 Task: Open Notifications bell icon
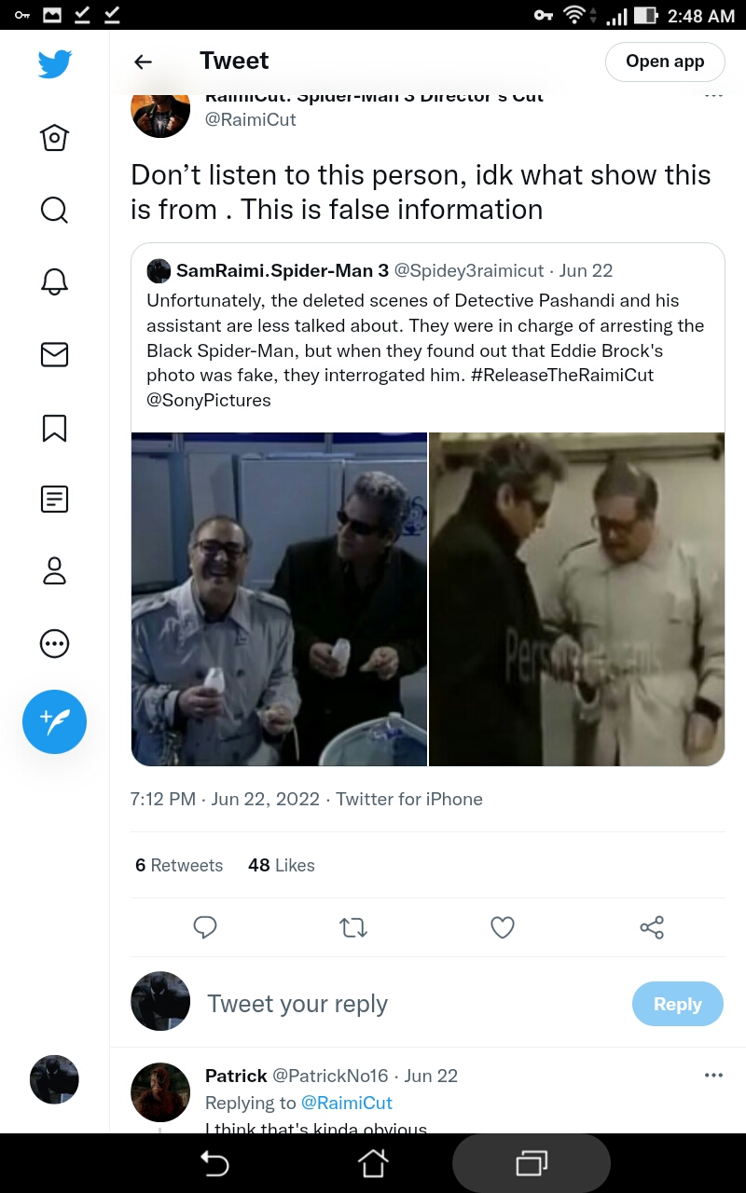tap(54, 282)
